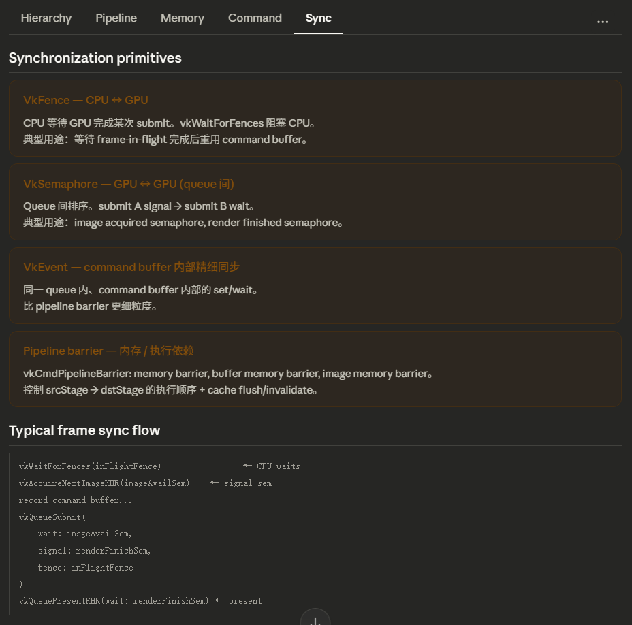Screen dimensions: 632x625
Task: Click the VkFence — CPU ↔ GPU card title
Action: (x=86, y=100)
